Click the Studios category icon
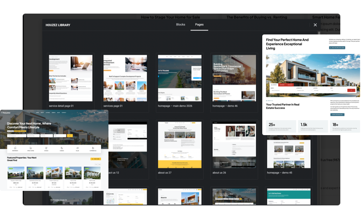Viewport: 363px width, 219px height. (x=46, y=149)
